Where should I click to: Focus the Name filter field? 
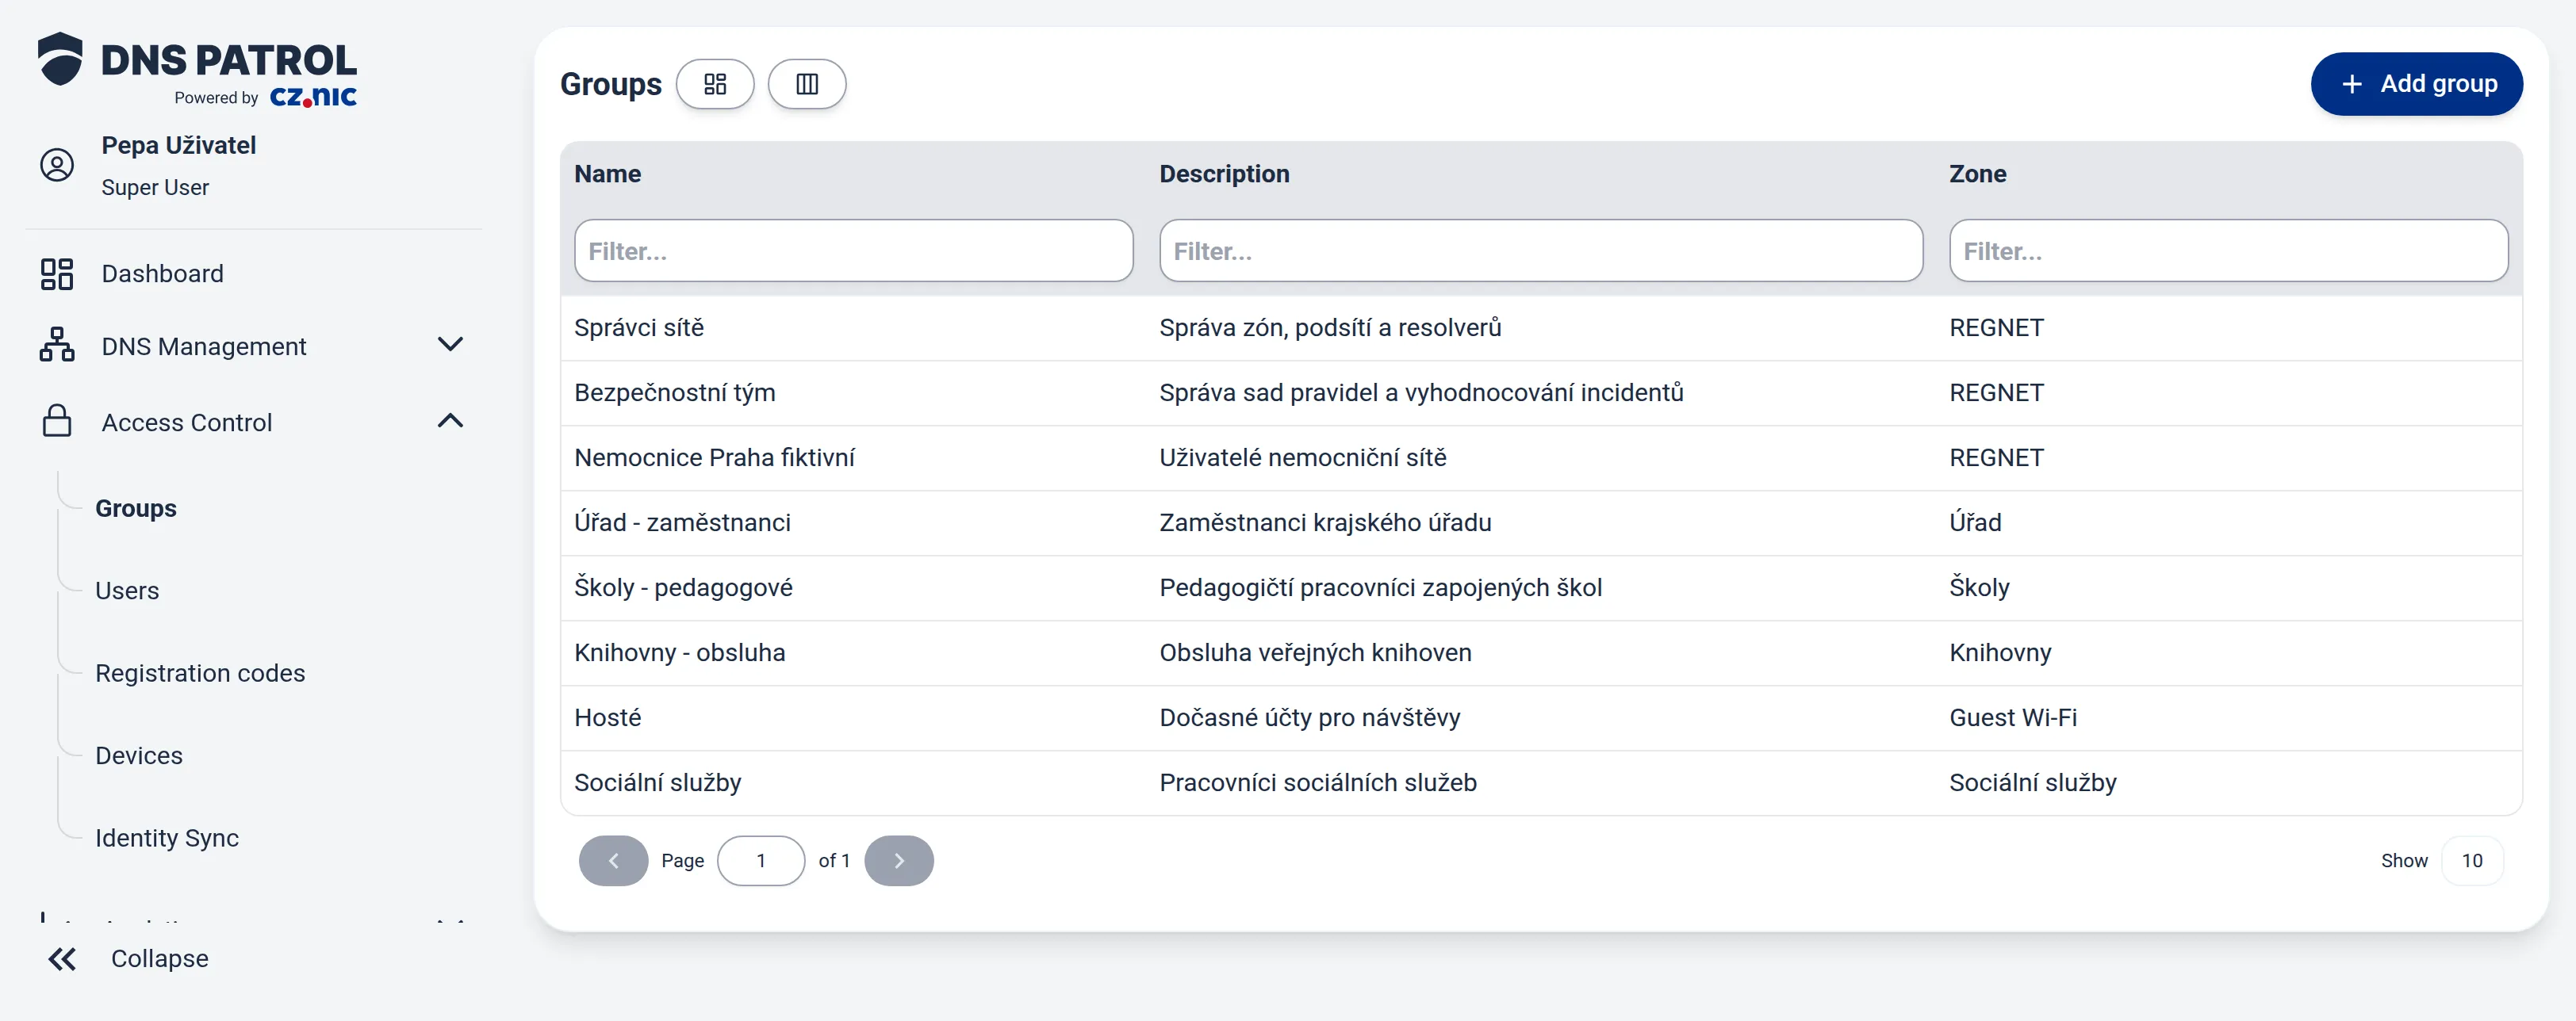(853, 250)
